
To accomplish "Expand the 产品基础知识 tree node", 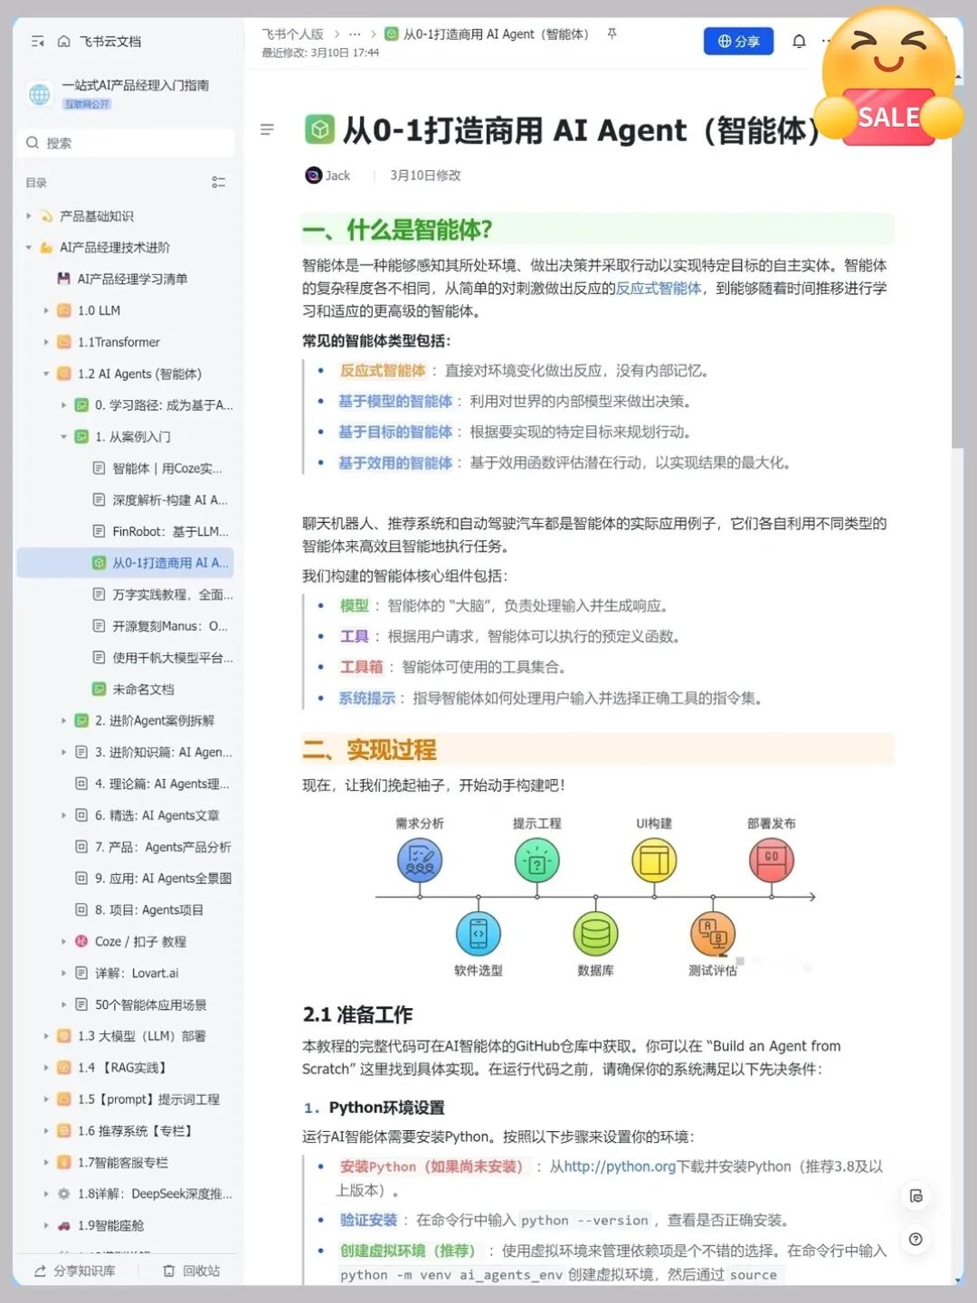I will point(29,216).
